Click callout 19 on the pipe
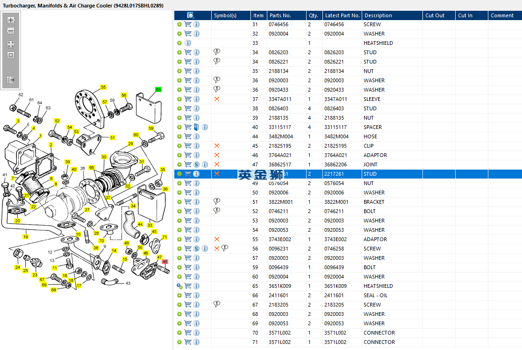The height and width of the screenshot is (350, 522). click(x=26, y=237)
